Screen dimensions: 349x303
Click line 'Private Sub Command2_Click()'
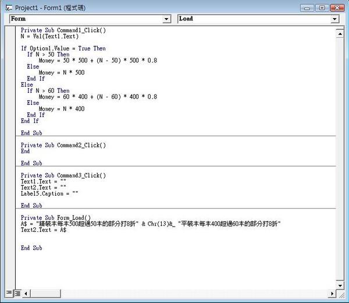[x=63, y=145]
